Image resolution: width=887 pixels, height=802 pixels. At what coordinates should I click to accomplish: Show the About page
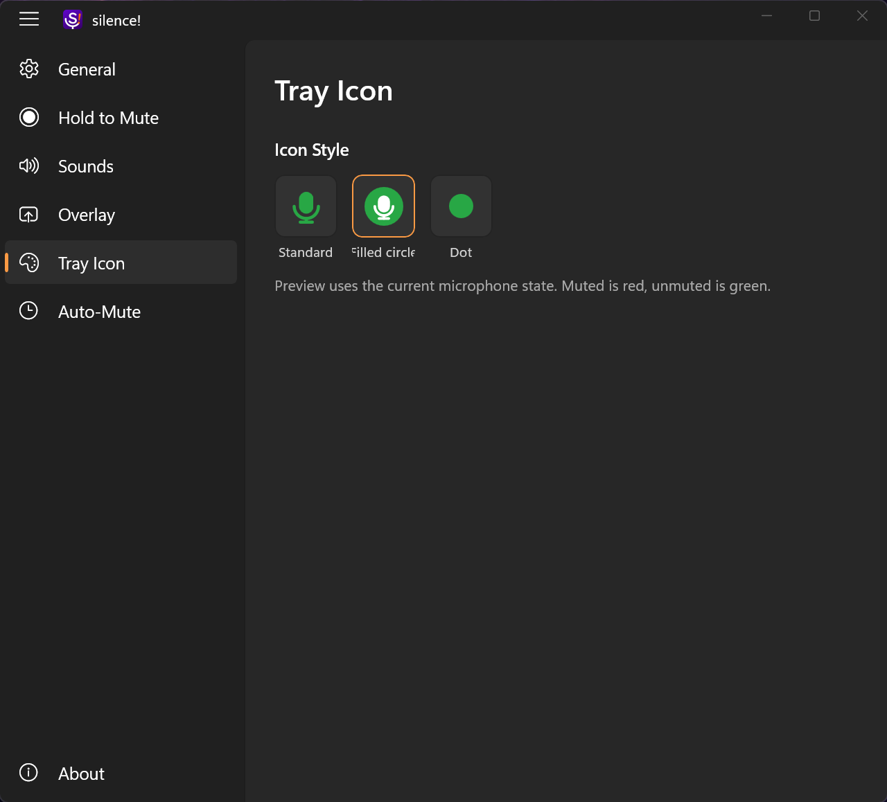(x=82, y=774)
